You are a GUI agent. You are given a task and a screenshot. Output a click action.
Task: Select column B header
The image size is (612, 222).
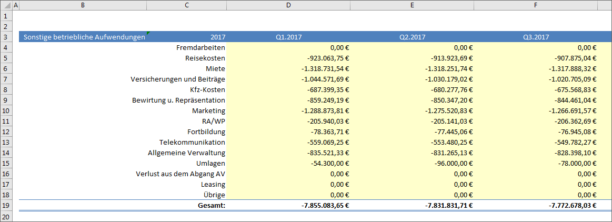pyautogui.click(x=83, y=5)
